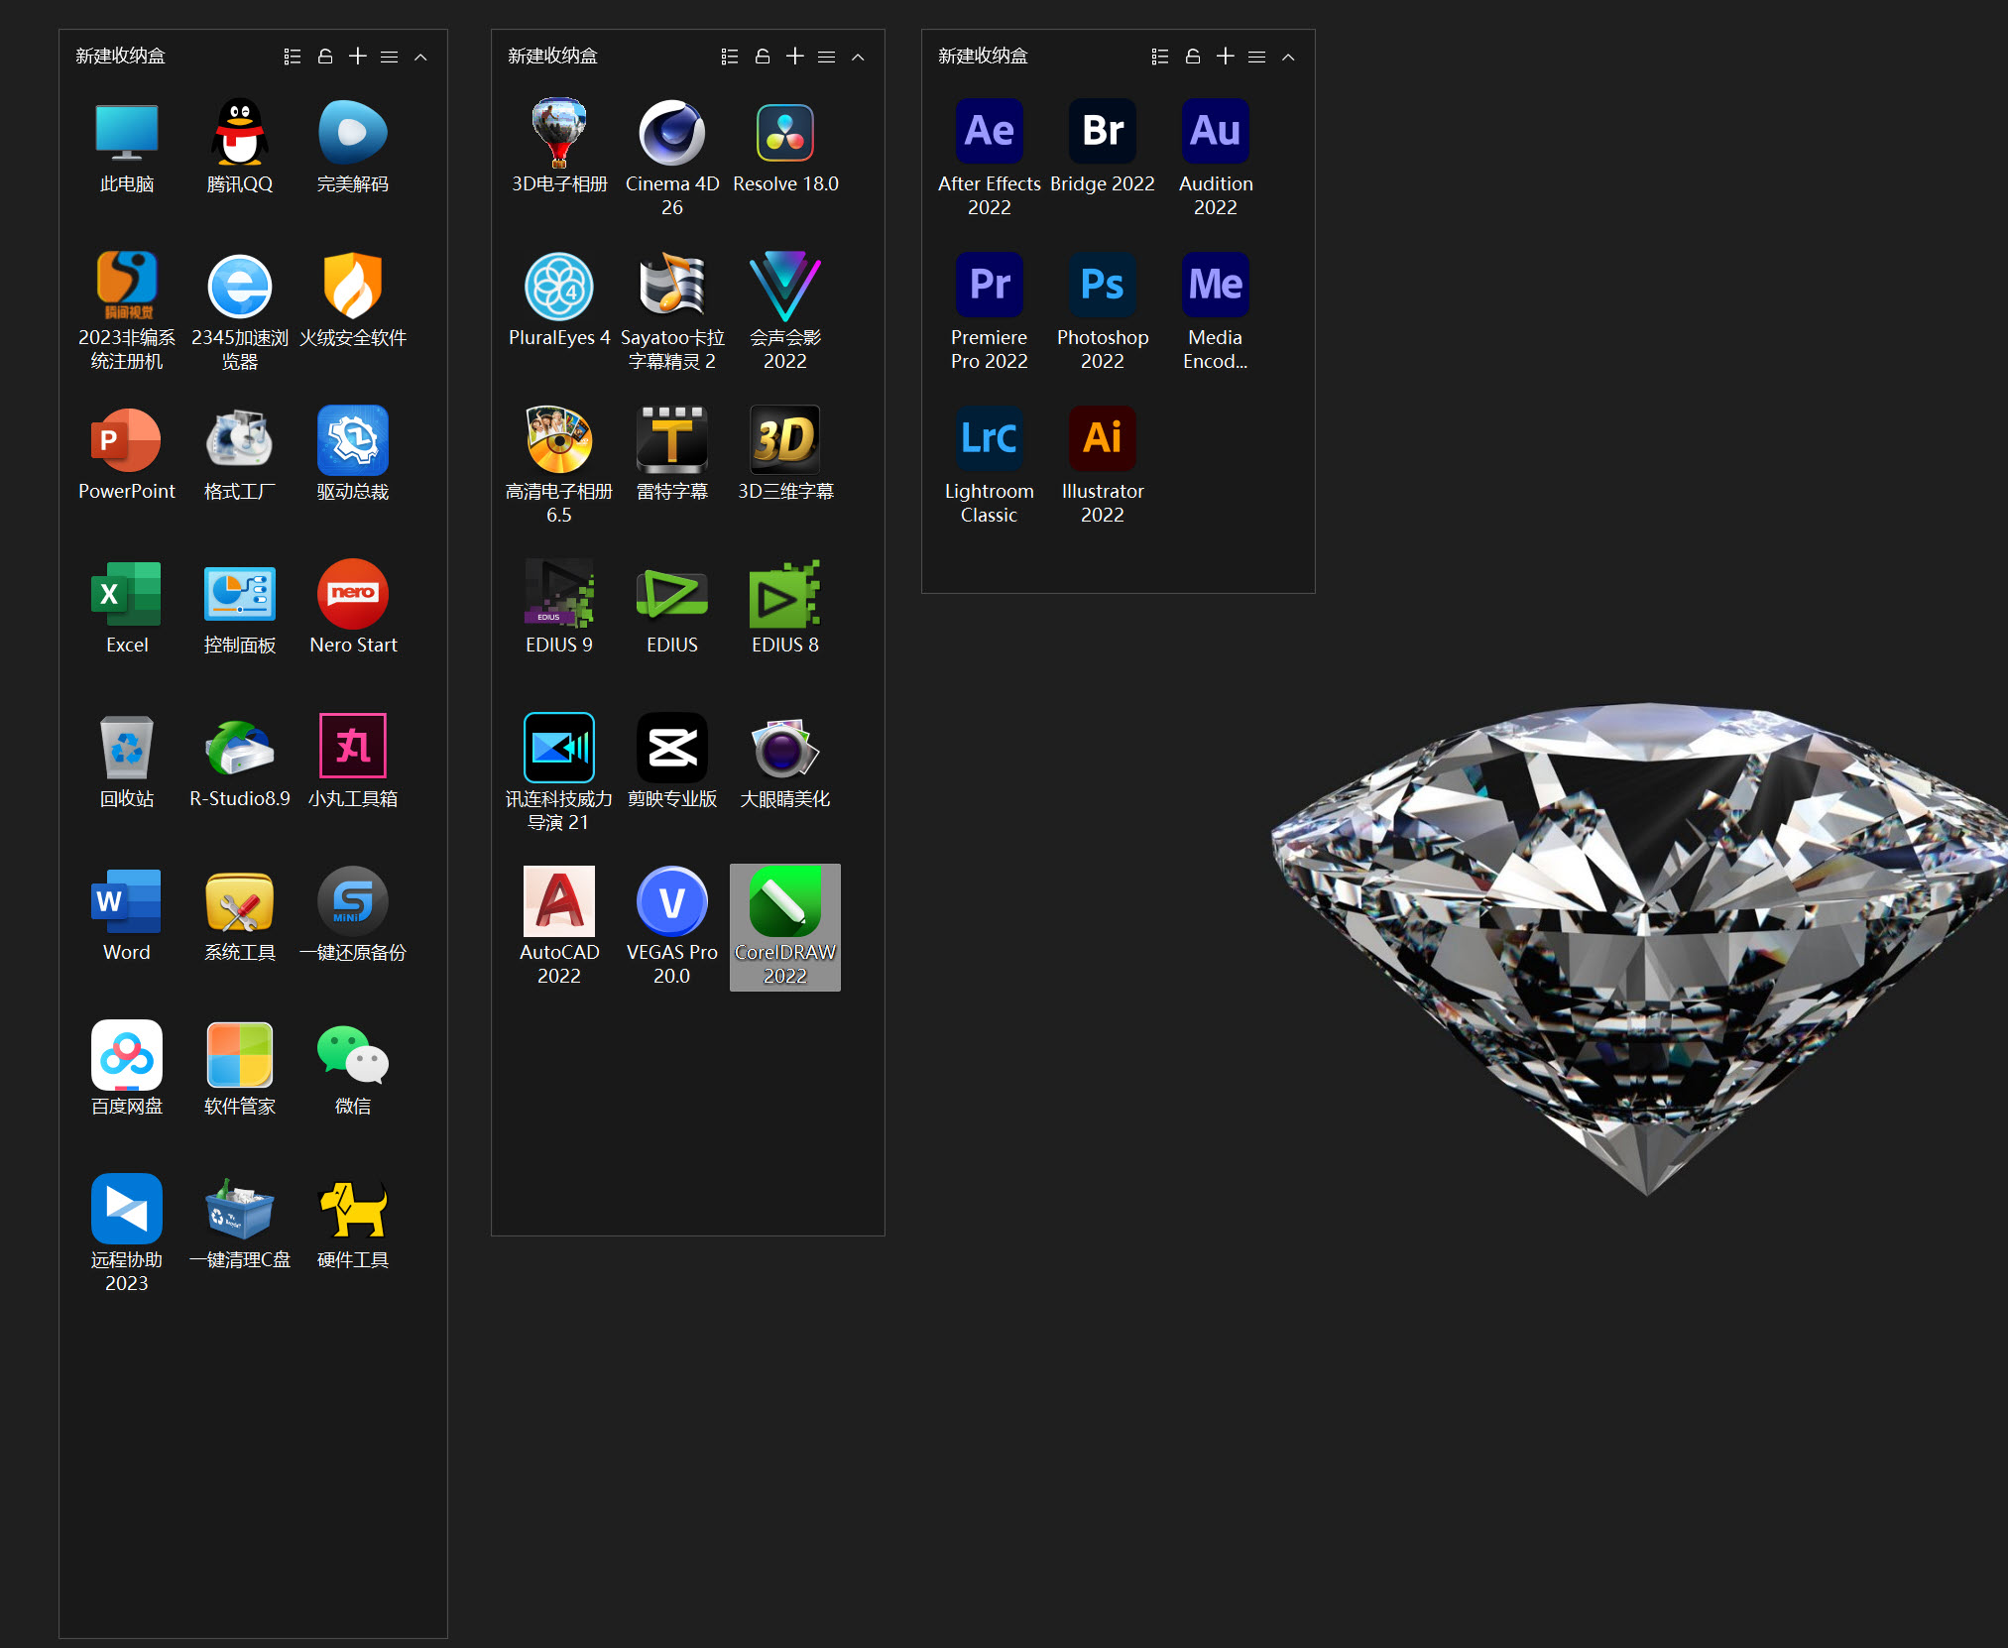Launch Audition 2022 icon
Viewport: 2008px width, 1648px height.
(x=1216, y=131)
